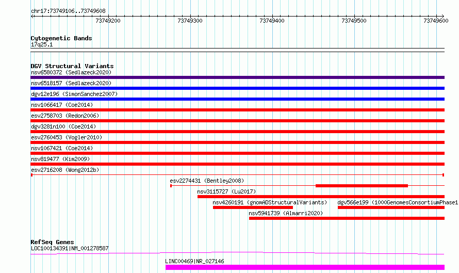
Task: Click the red nsv4260191 variant bar
Action: [x=253, y=207]
